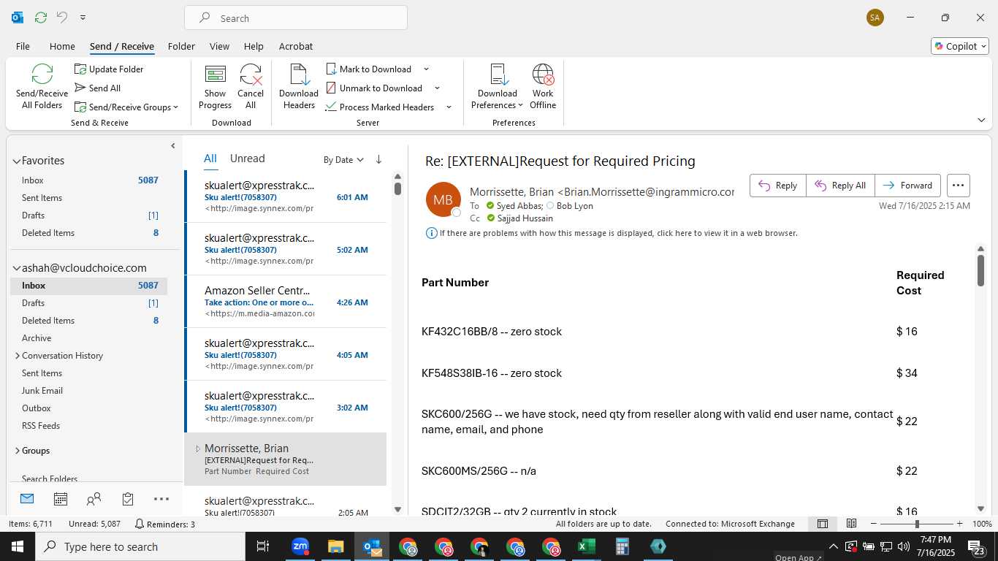The image size is (998, 561).
Task: Expand Unmark to Download arrow
Action: click(437, 88)
